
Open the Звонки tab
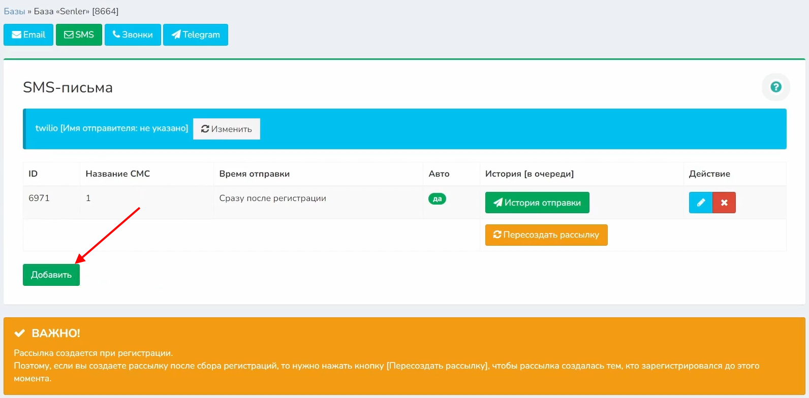[133, 35]
